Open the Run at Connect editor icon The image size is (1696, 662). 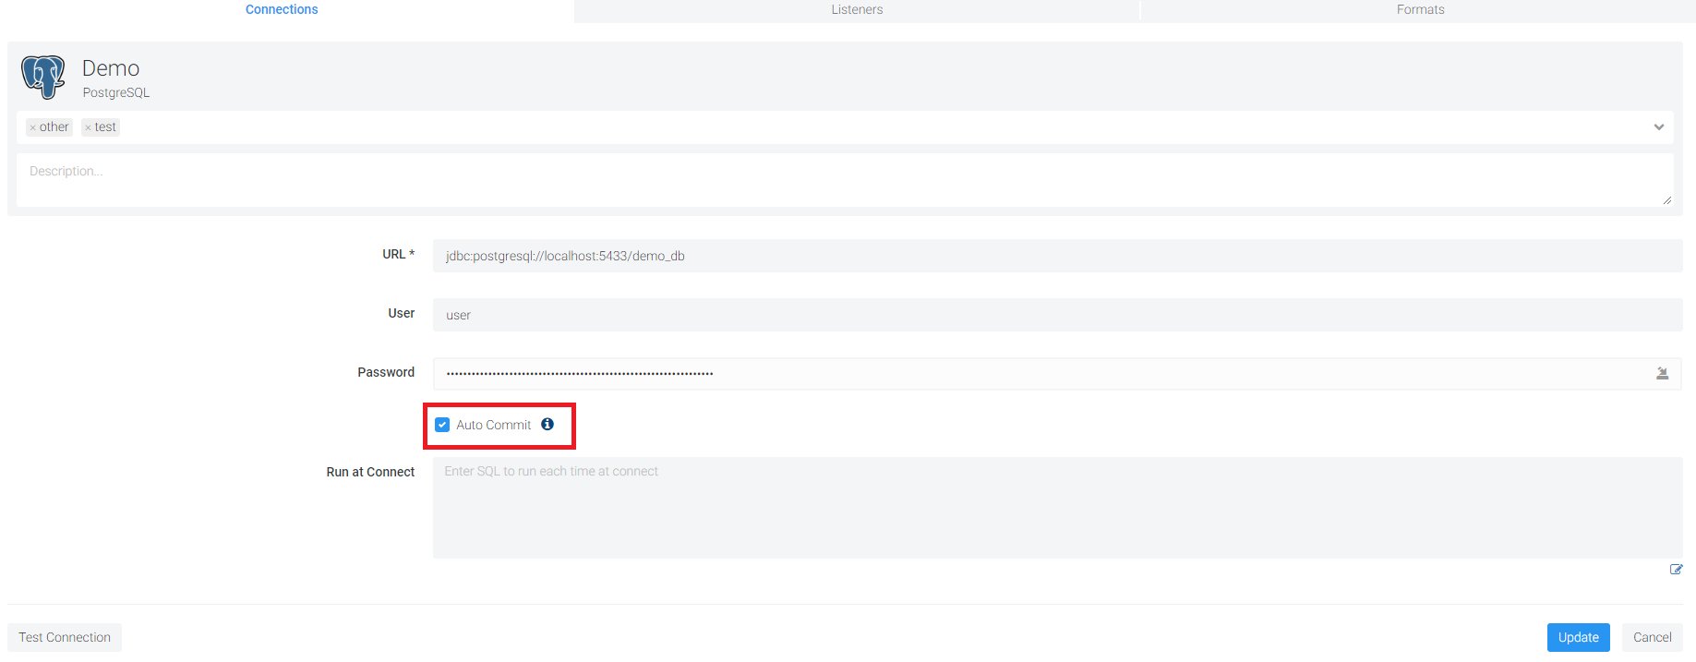pyautogui.click(x=1676, y=570)
